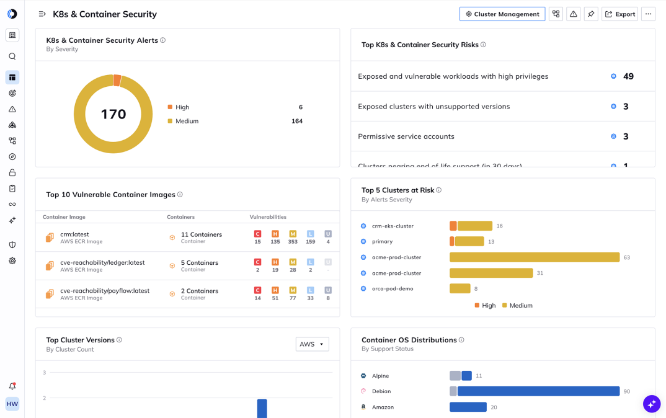This screenshot has width=666, height=418.
Task: Open the compass discovery icon in sidebar
Action: click(x=12, y=157)
